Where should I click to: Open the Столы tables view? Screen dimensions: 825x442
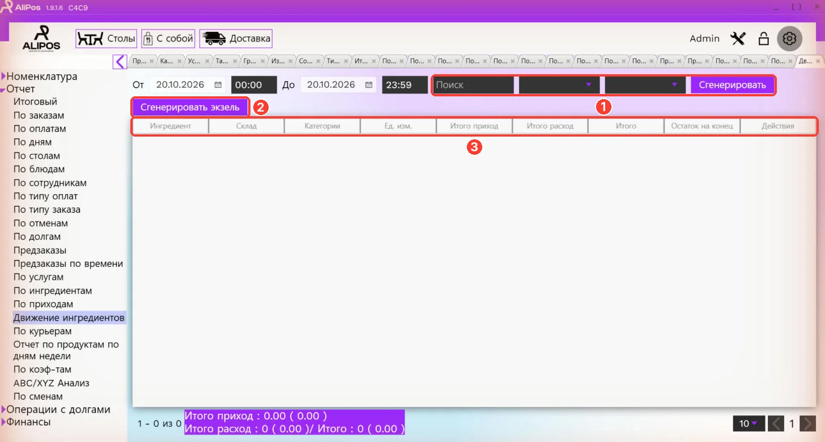[x=107, y=39]
